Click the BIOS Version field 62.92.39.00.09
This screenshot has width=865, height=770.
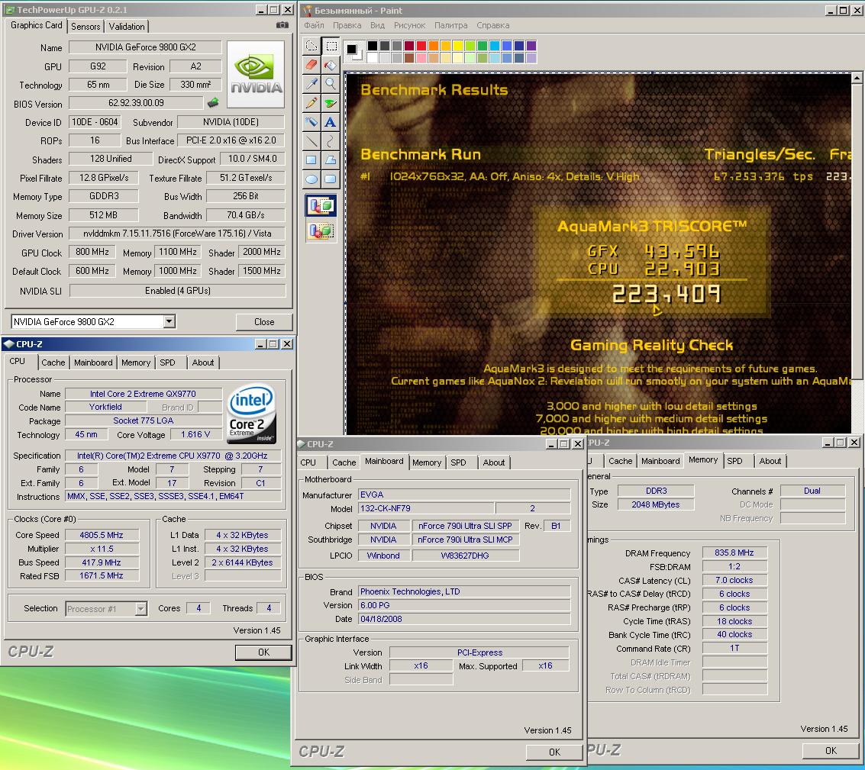click(x=136, y=103)
